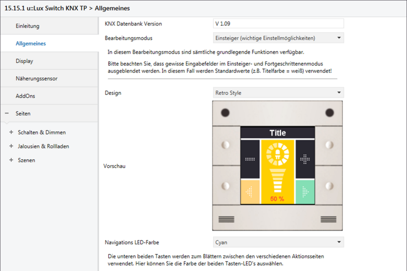The height and width of the screenshot is (271, 407).
Task: Click the left arrow on the orange tile
Action: (250, 191)
